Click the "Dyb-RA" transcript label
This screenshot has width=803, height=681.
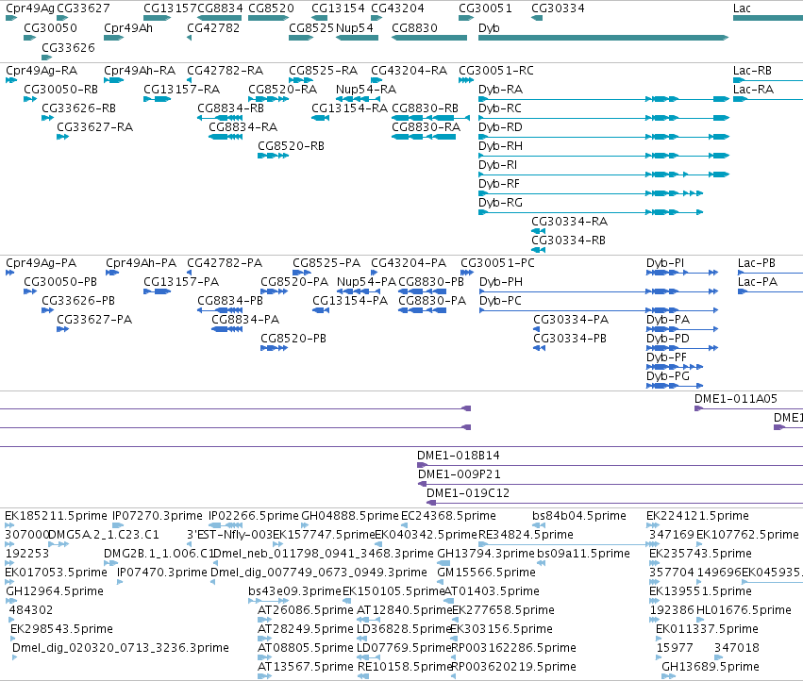(x=500, y=90)
